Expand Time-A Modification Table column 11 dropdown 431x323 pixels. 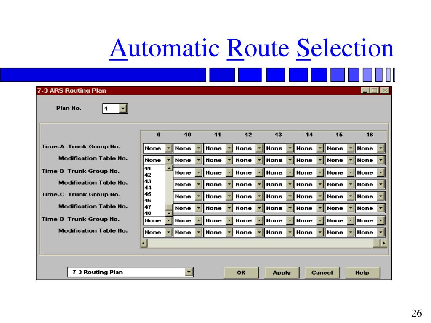pyautogui.click(x=229, y=160)
